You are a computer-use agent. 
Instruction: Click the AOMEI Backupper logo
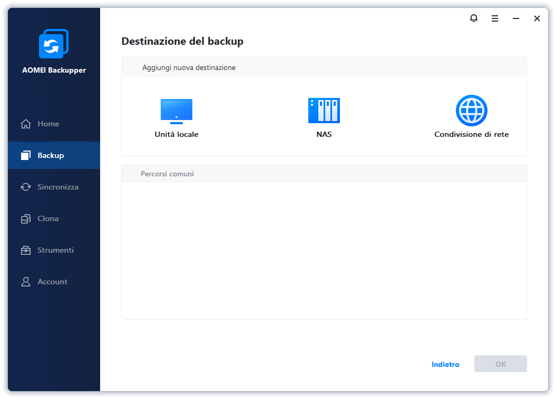(x=54, y=44)
